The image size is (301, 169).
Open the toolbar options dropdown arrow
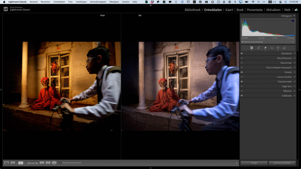[237, 163]
